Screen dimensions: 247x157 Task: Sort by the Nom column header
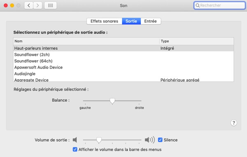coord(86,41)
